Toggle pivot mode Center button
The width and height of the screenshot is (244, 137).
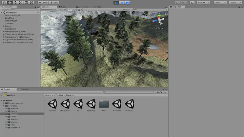pyautogui.click(x=43, y=3)
